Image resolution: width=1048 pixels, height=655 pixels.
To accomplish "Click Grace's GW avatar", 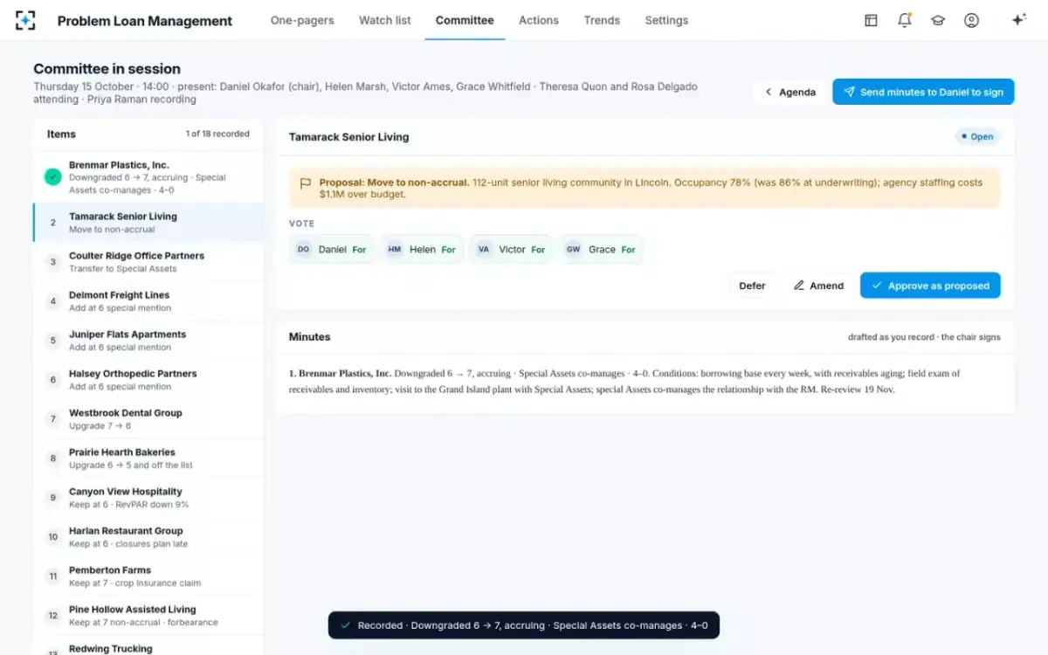I will (573, 250).
